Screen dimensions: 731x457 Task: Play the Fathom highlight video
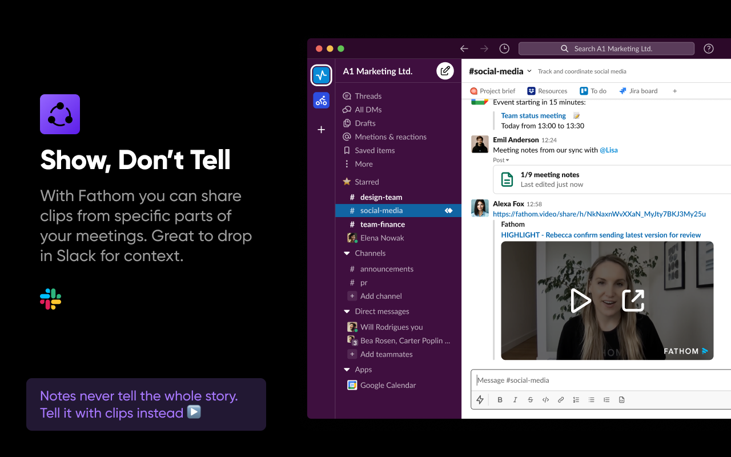tap(581, 300)
